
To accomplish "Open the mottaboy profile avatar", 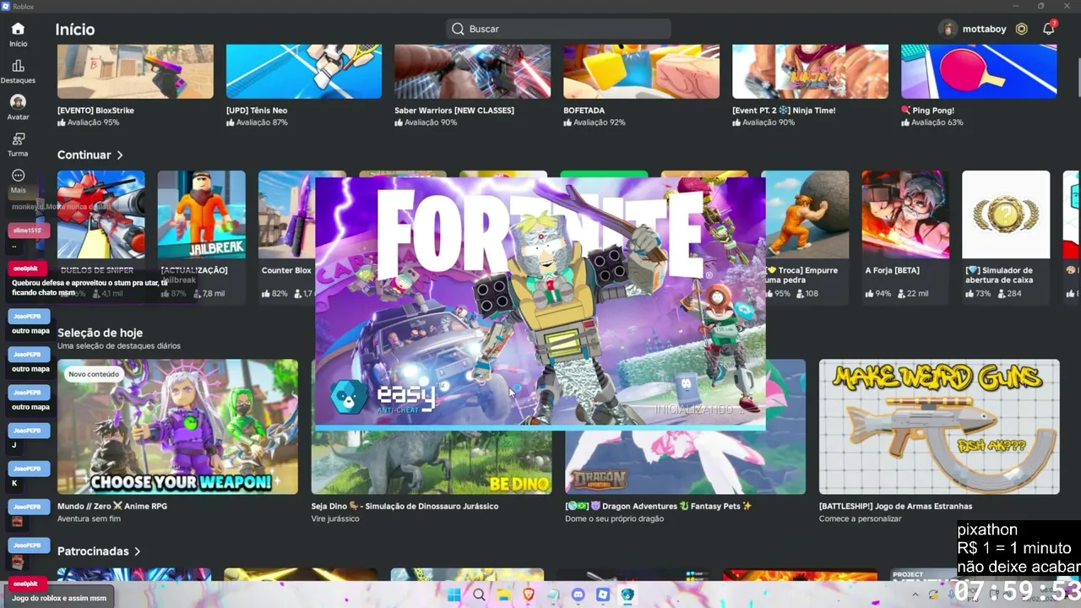I will pos(948,29).
